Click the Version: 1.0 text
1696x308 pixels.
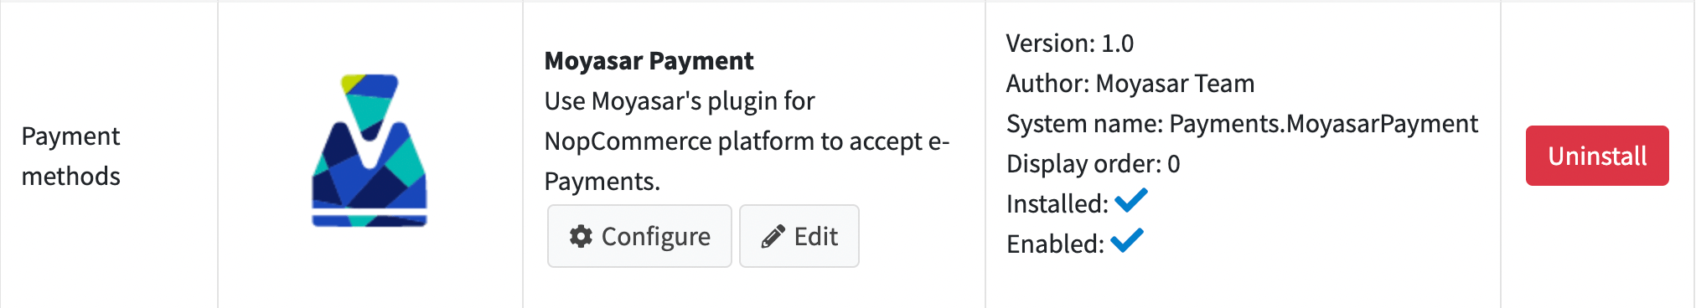[1070, 44]
